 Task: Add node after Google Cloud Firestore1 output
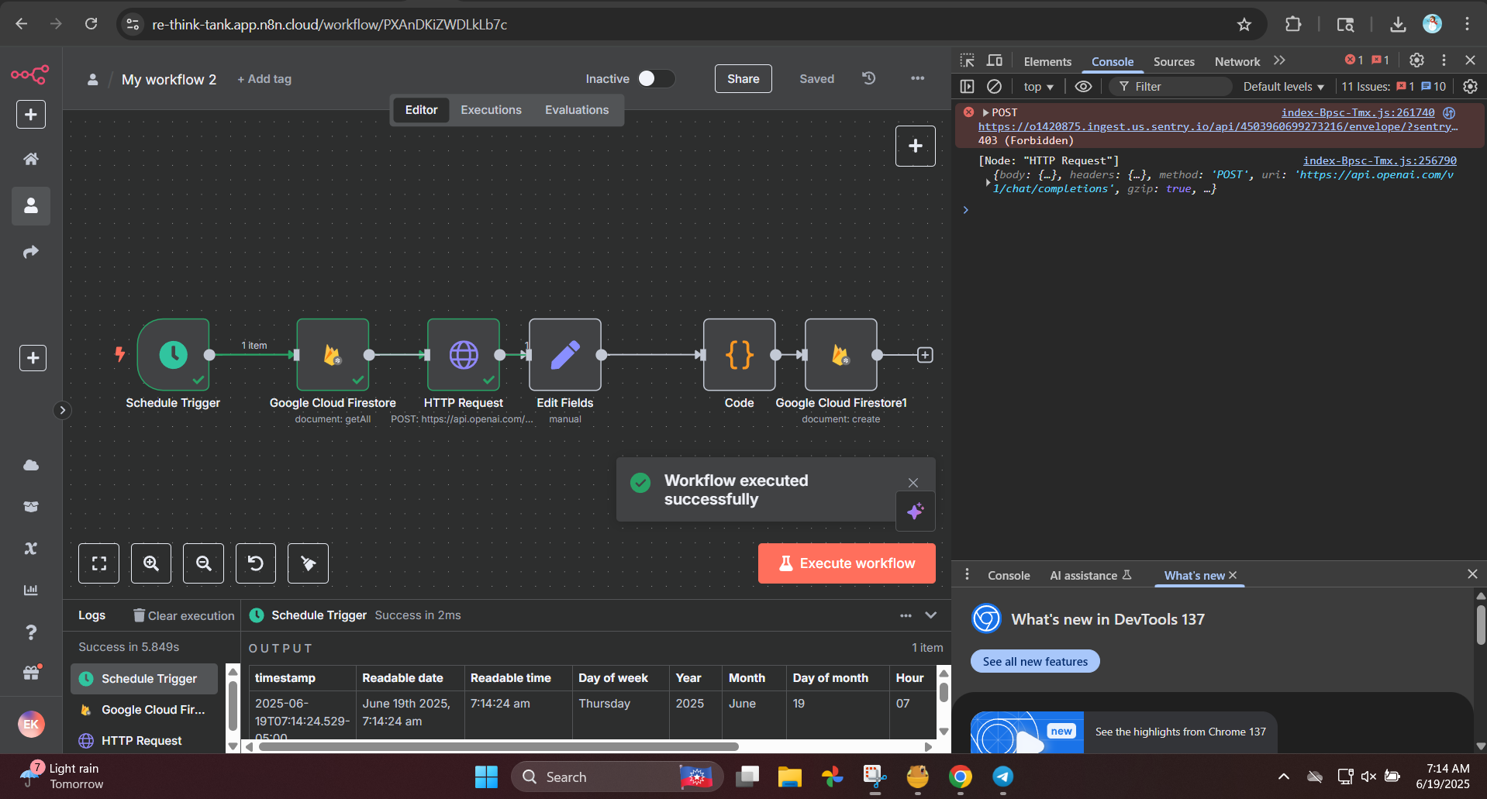925,355
